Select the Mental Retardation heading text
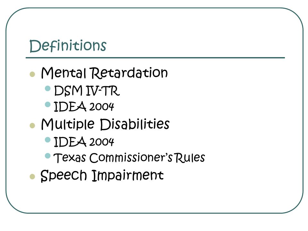This screenshot has height=231, width=308. [x=104, y=73]
